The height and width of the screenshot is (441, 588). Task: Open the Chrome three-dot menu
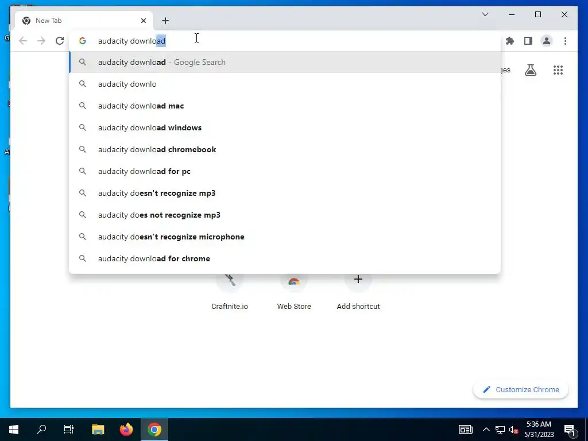[565, 41]
